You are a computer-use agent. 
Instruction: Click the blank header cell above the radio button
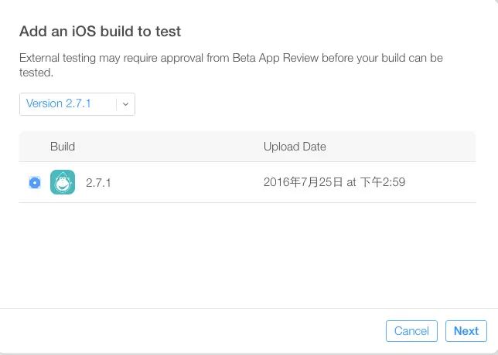click(x=35, y=147)
